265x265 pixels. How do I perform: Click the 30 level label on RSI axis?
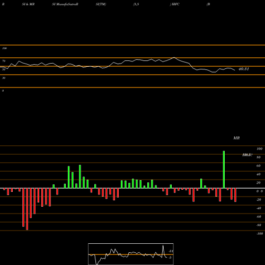pyautogui.click(x=4, y=78)
